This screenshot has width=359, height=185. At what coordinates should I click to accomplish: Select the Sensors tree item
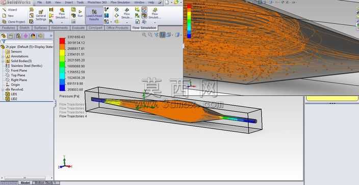(x=14, y=51)
